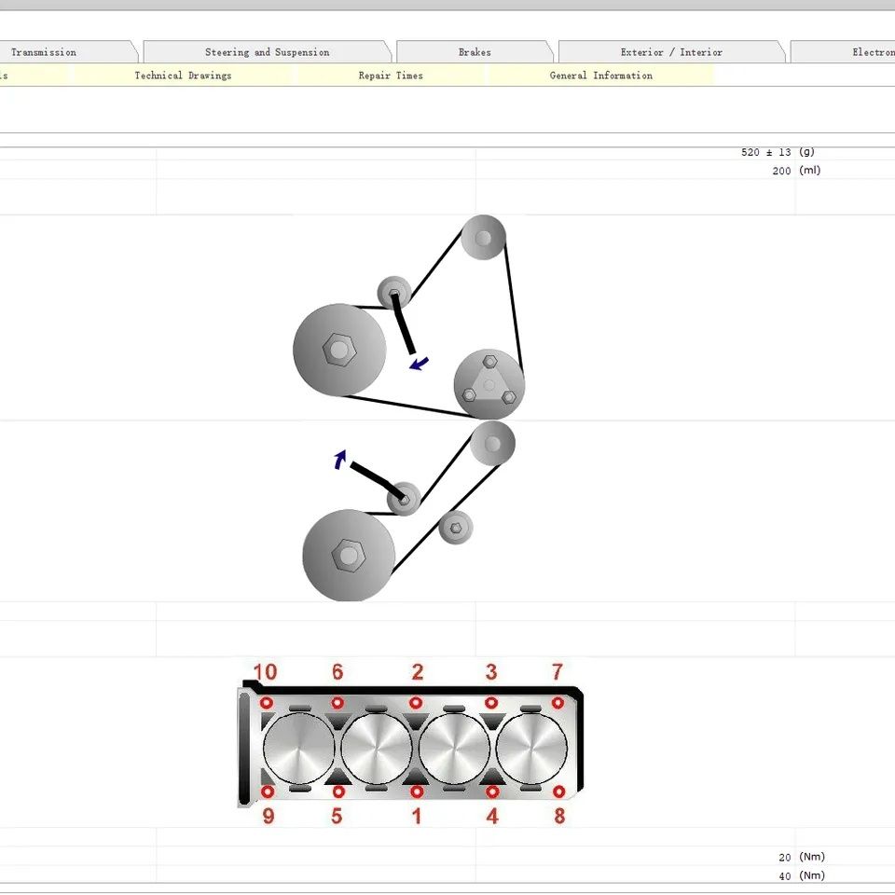Click the 520 ± 13 (g) value

click(x=778, y=152)
